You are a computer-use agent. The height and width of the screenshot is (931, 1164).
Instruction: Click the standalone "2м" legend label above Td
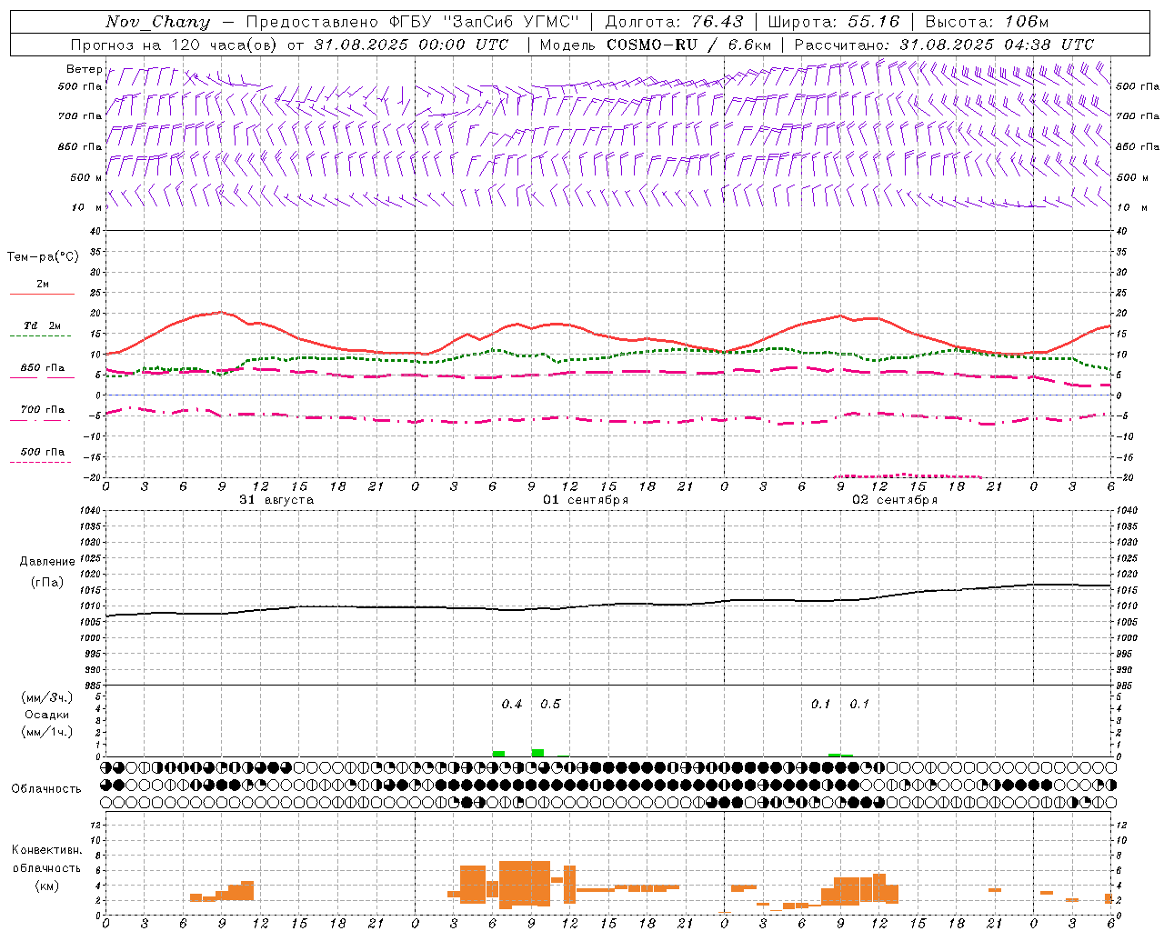[x=43, y=285]
